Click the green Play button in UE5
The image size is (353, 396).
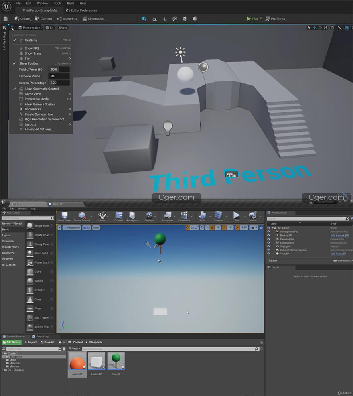pyautogui.click(x=252, y=19)
